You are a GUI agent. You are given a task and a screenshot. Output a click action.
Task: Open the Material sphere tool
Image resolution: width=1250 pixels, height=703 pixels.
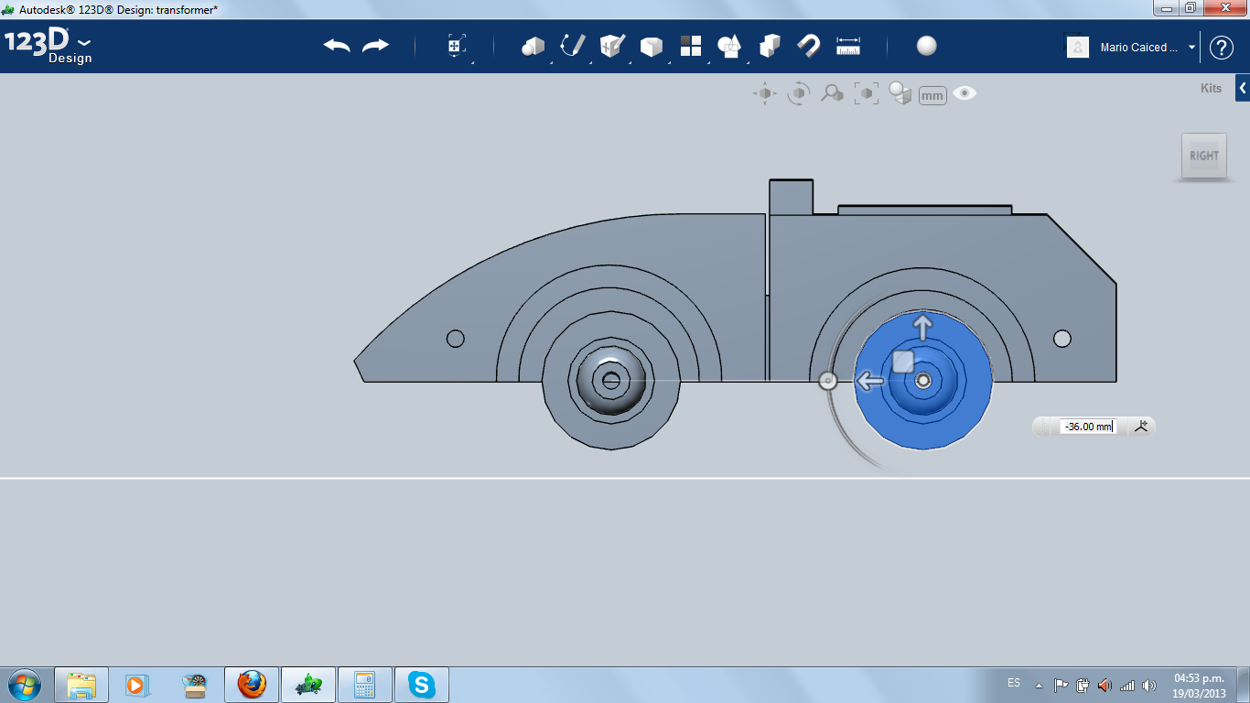click(x=927, y=46)
